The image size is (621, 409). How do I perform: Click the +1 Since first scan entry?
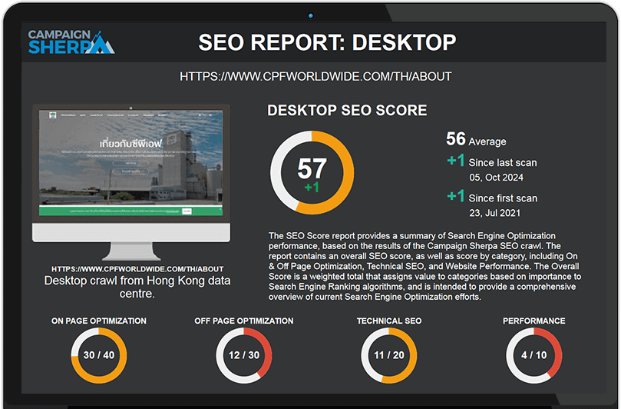coord(492,197)
